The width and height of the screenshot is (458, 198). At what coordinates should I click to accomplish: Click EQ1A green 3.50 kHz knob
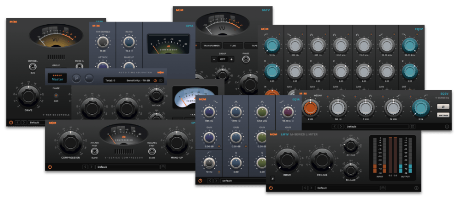262,112
